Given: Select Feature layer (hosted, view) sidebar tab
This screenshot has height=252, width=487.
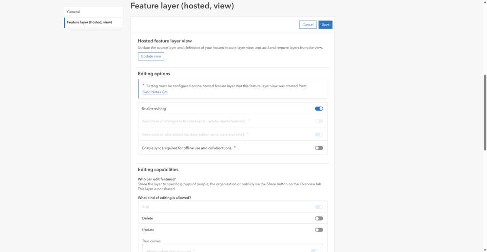Looking at the screenshot, I should tap(94, 23).
